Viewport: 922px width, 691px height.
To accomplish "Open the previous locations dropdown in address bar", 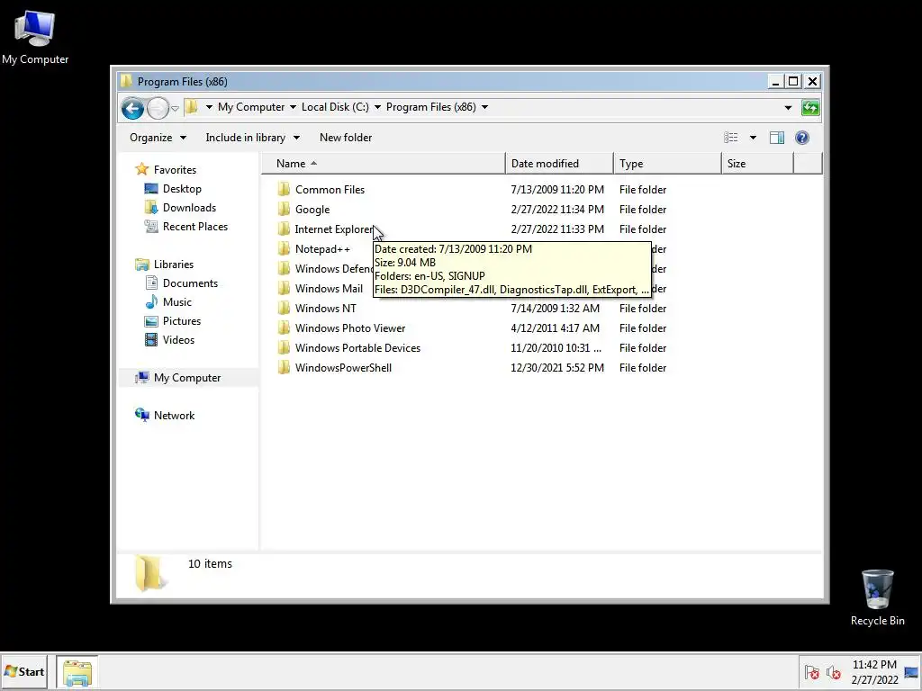I will pos(788,108).
